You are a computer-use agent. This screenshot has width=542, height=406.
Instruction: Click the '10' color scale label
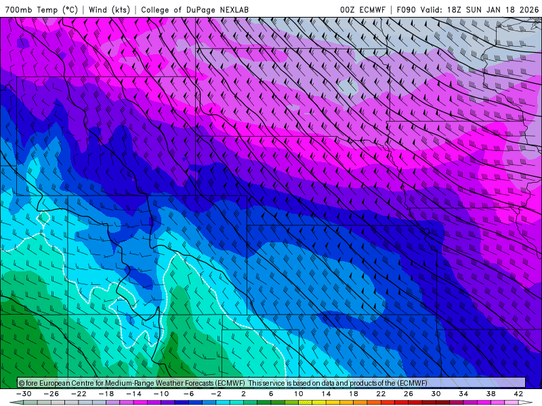299,394
